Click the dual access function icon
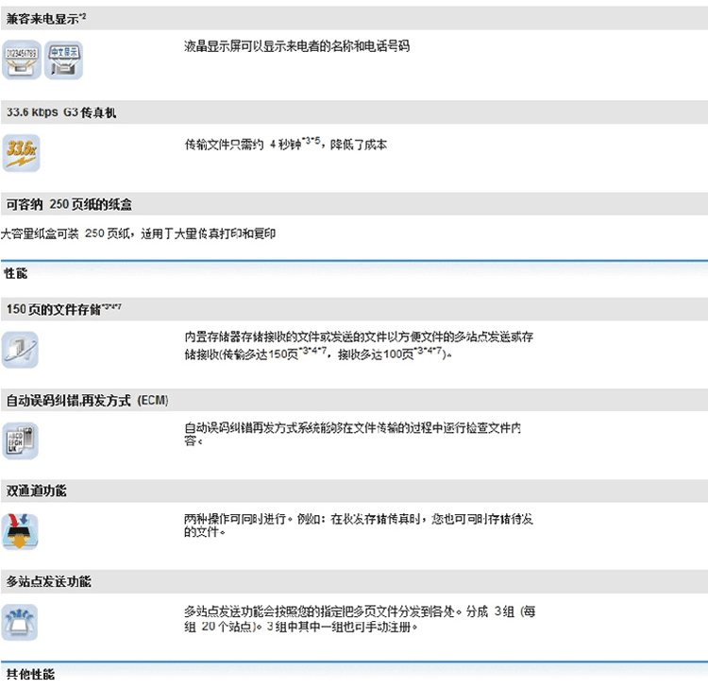 point(21,532)
